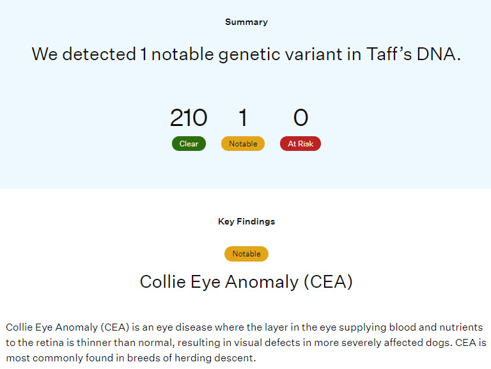Image resolution: width=491 pixels, height=369 pixels.
Task: Click the Summary section heading
Action: point(246,22)
